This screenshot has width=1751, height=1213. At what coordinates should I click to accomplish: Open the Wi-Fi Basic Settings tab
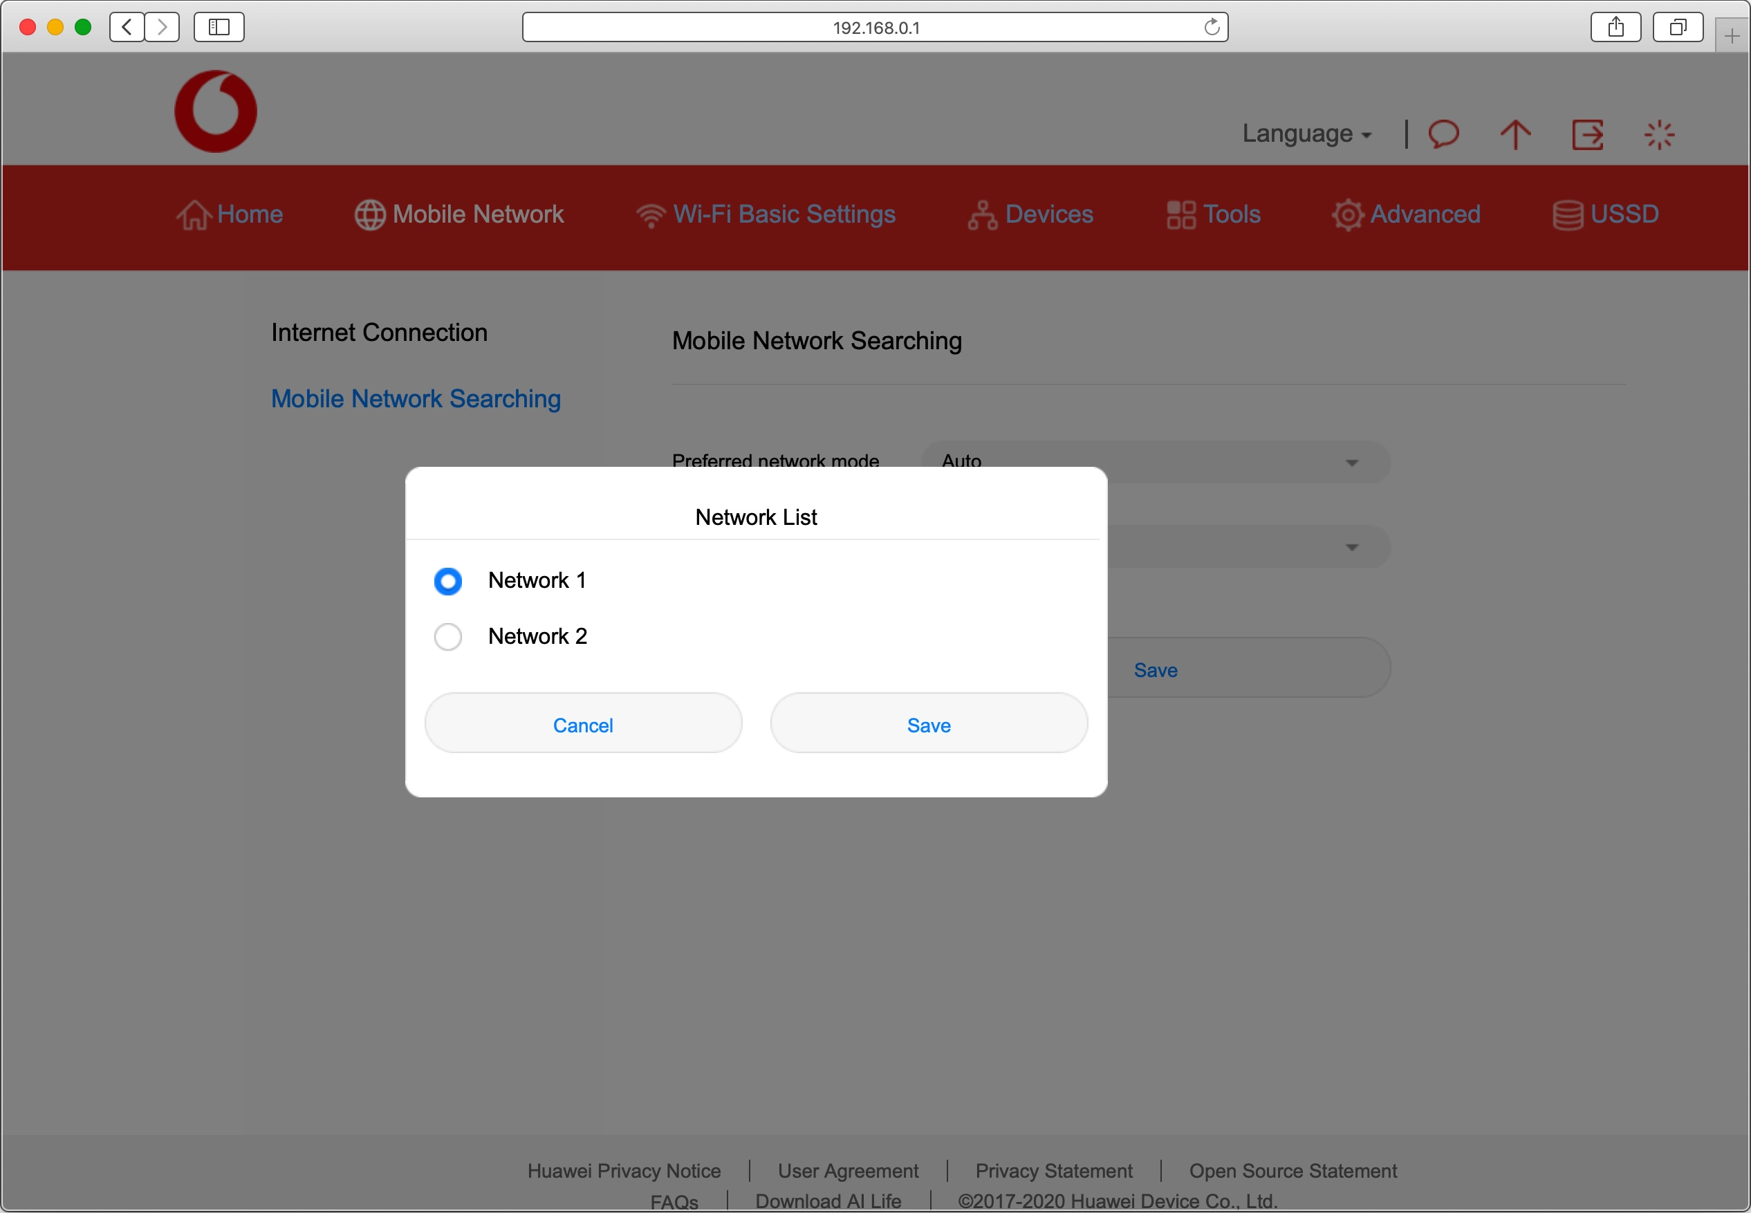point(766,214)
